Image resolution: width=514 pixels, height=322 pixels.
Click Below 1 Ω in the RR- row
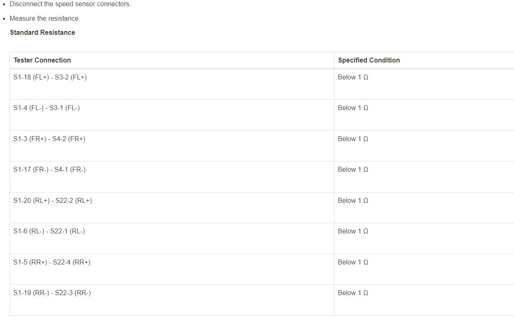tap(353, 293)
